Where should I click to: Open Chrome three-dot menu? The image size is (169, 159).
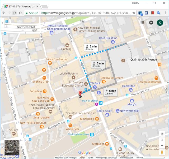[165, 13]
